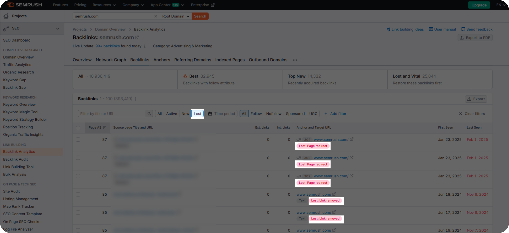
Task: Open external link icon in Jun 19, 2024 / Nov 6, 2024 row
Action: point(334,194)
